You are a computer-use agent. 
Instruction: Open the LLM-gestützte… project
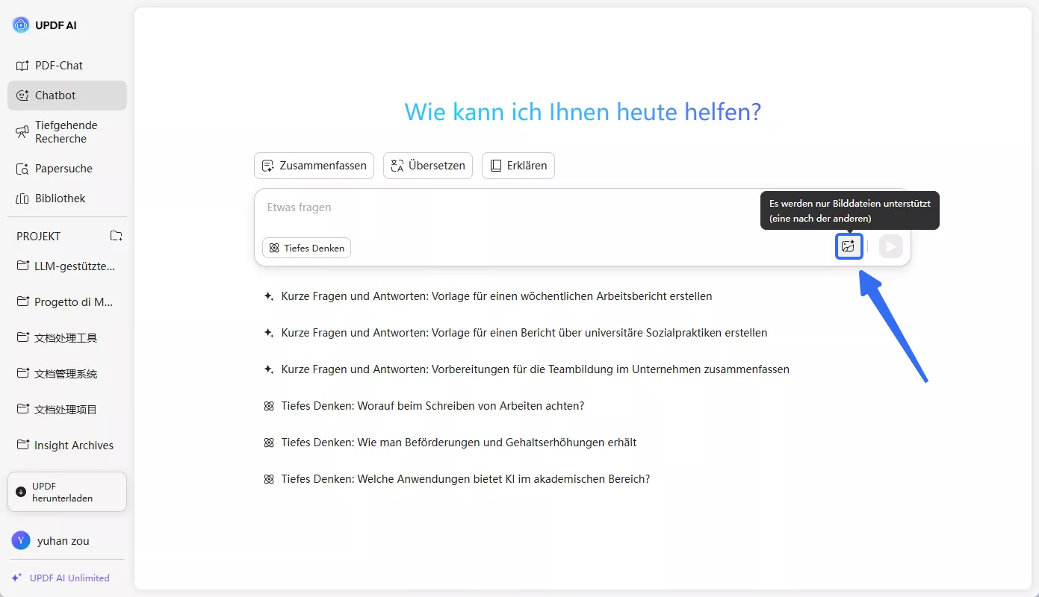[x=67, y=266]
